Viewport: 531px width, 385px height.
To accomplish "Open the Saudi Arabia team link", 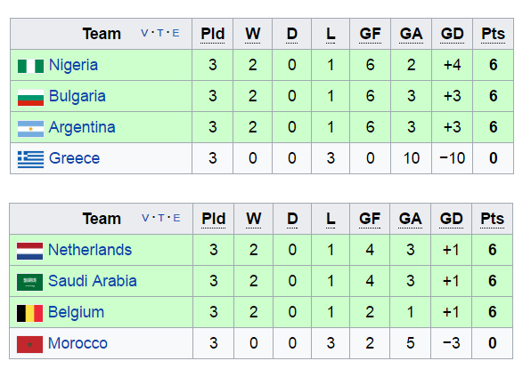I will (x=93, y=281).
